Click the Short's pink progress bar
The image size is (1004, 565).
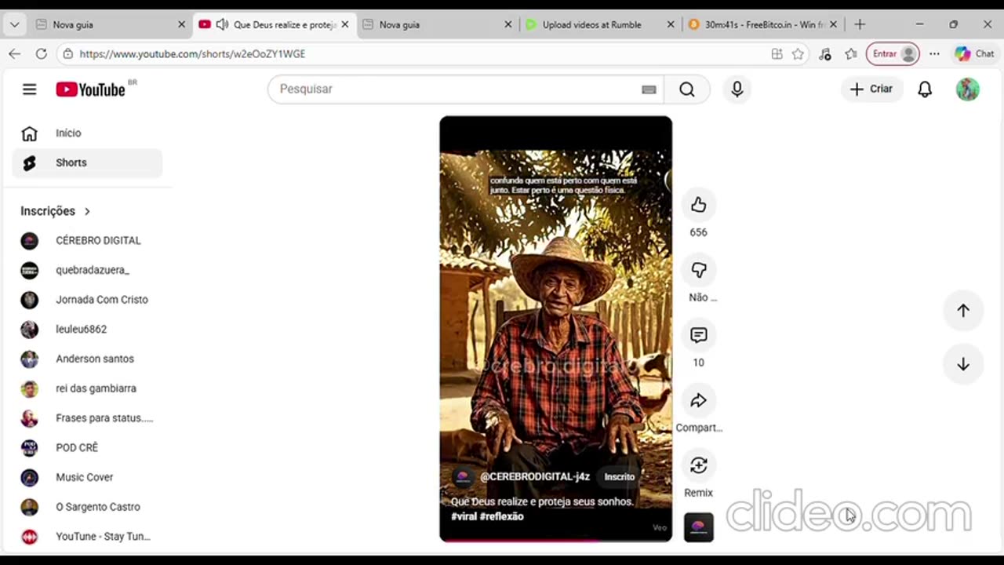click(x=555, y=540)
